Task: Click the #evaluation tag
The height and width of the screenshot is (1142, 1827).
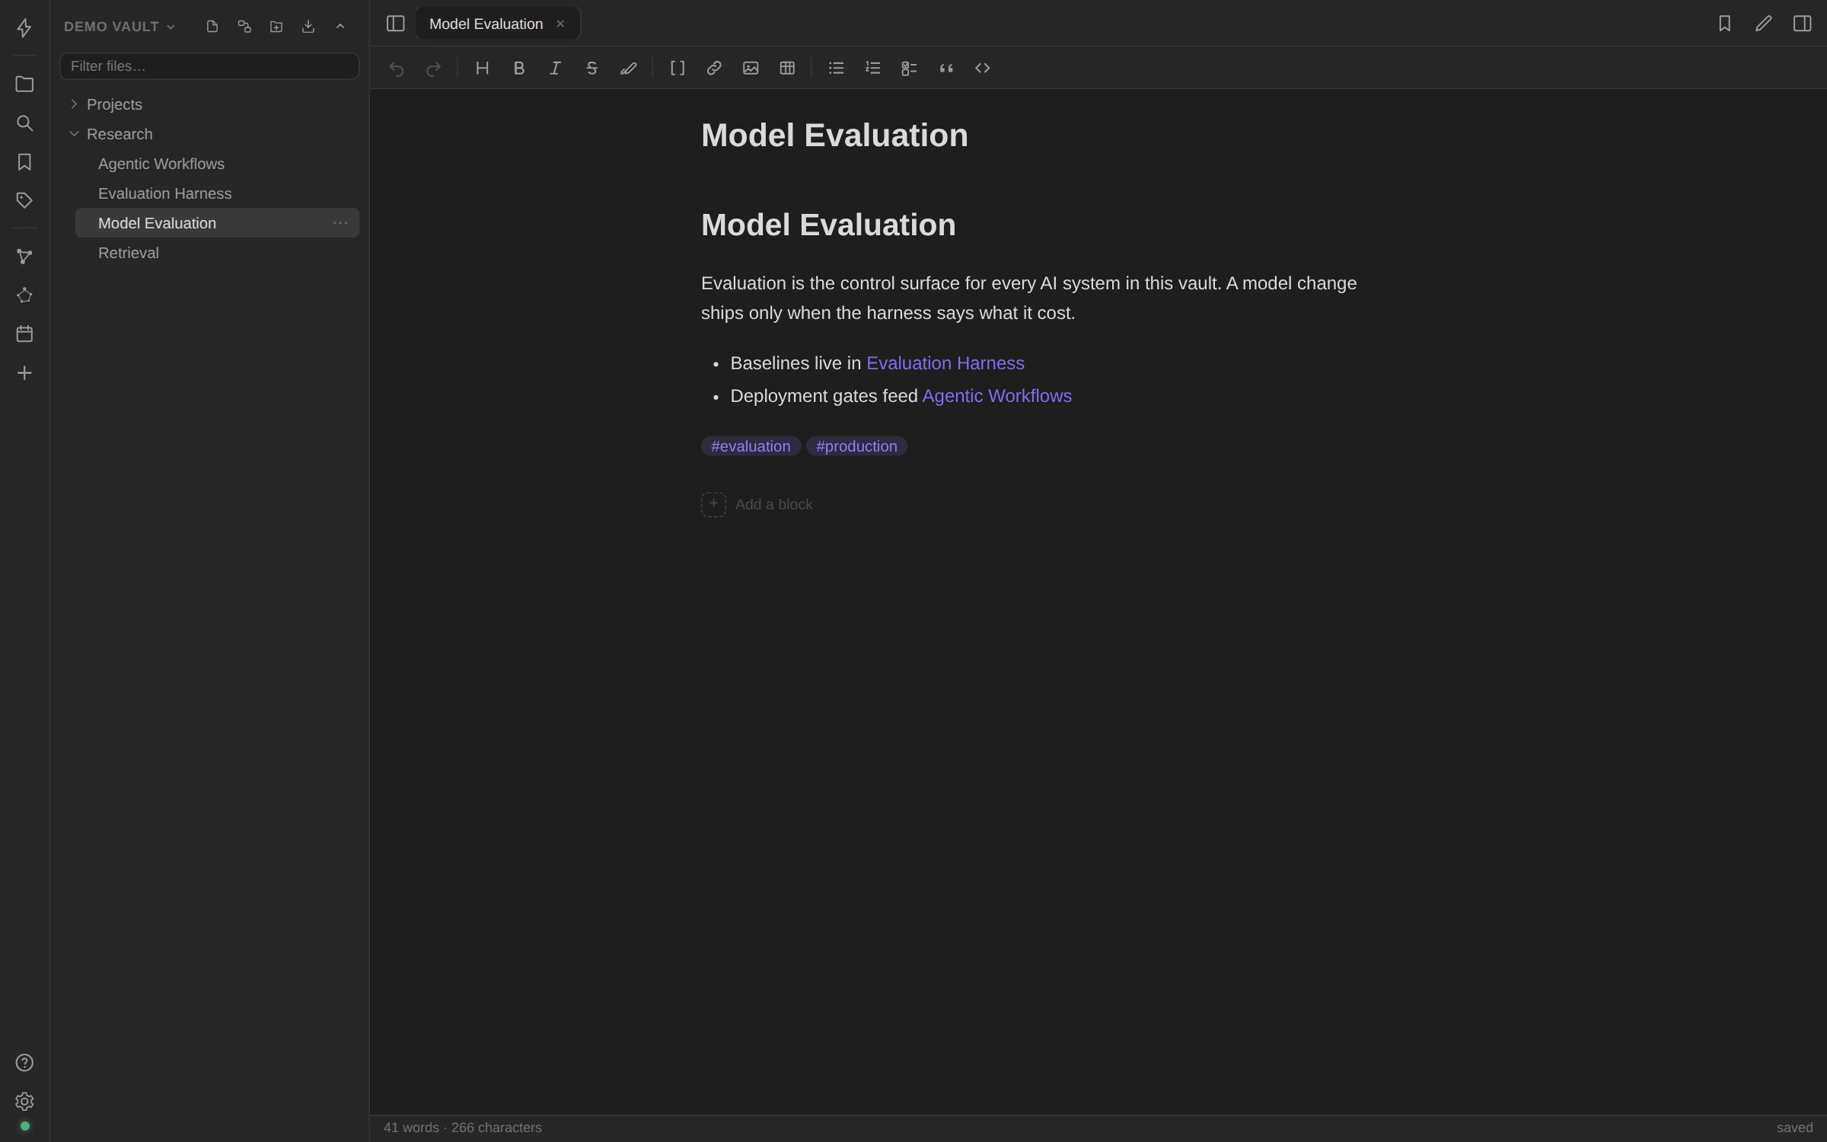Action: click(751, 446)
